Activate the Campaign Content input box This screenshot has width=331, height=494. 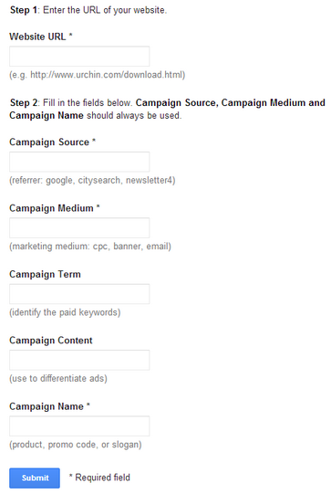coord(79,360)
